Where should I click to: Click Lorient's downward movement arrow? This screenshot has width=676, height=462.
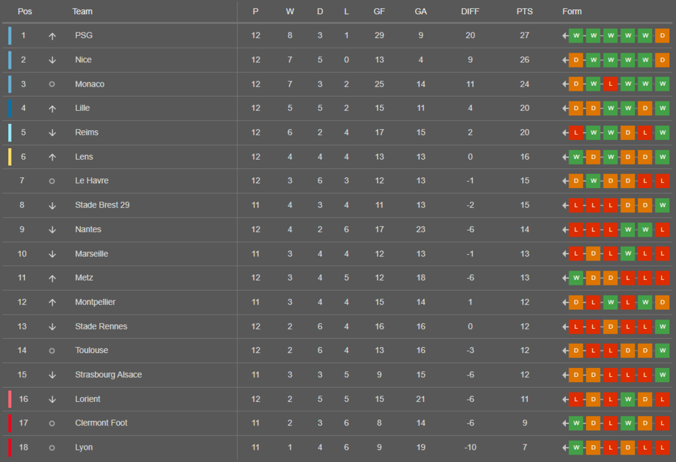pos(52,400)
